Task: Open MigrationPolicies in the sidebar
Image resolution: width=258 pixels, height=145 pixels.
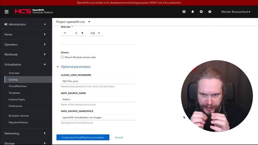Action: pos(18,122)
